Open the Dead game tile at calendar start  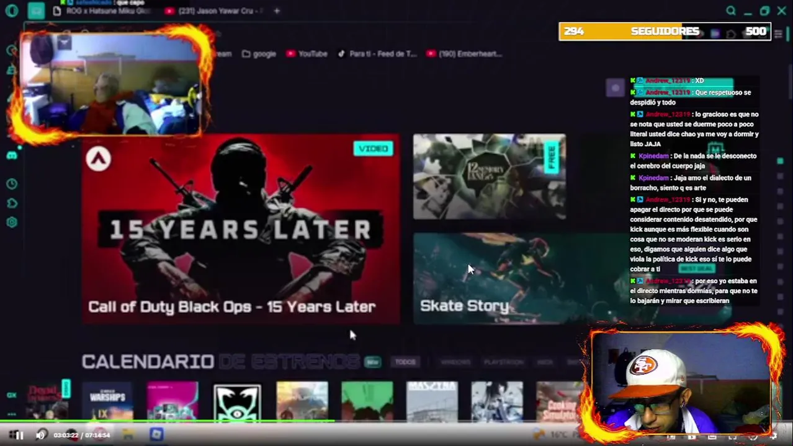pos(47,401)
